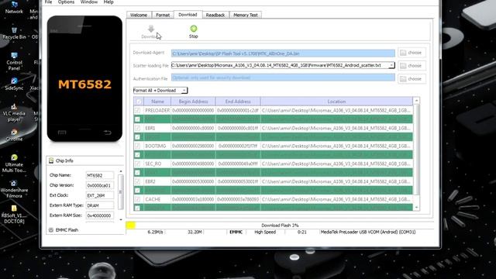Open the RBSoft desktop folder icon
The image size is (496, 279).
click(x=14, y=208)
